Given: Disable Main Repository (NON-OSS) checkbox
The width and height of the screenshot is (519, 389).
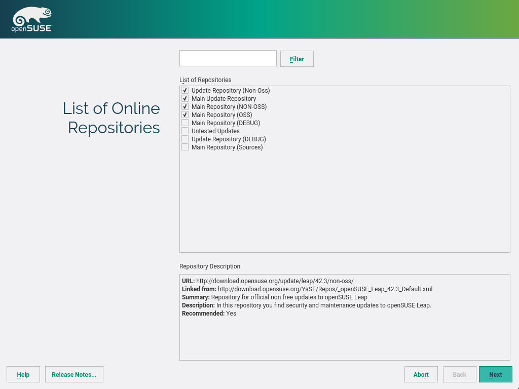Looking at the screenshot, I should [x=185, y=107].
